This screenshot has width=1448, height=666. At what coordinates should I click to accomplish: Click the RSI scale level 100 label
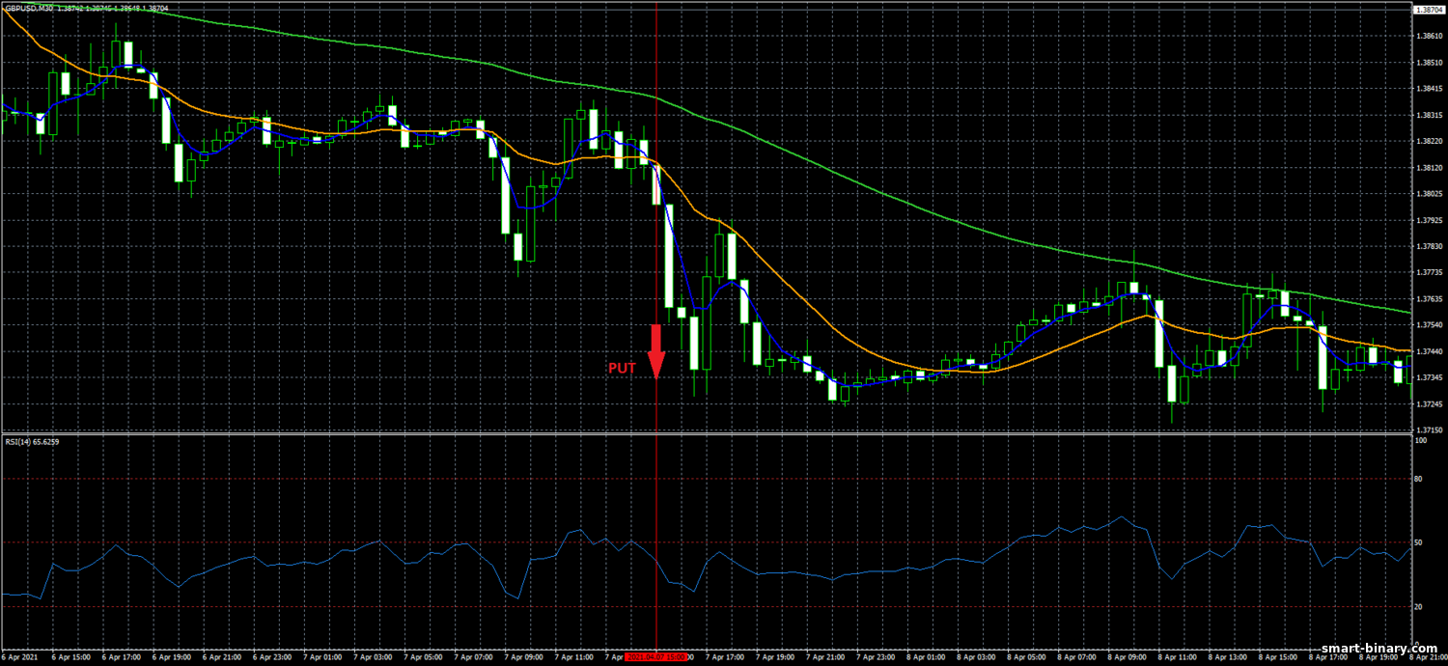coord(1421,441)
